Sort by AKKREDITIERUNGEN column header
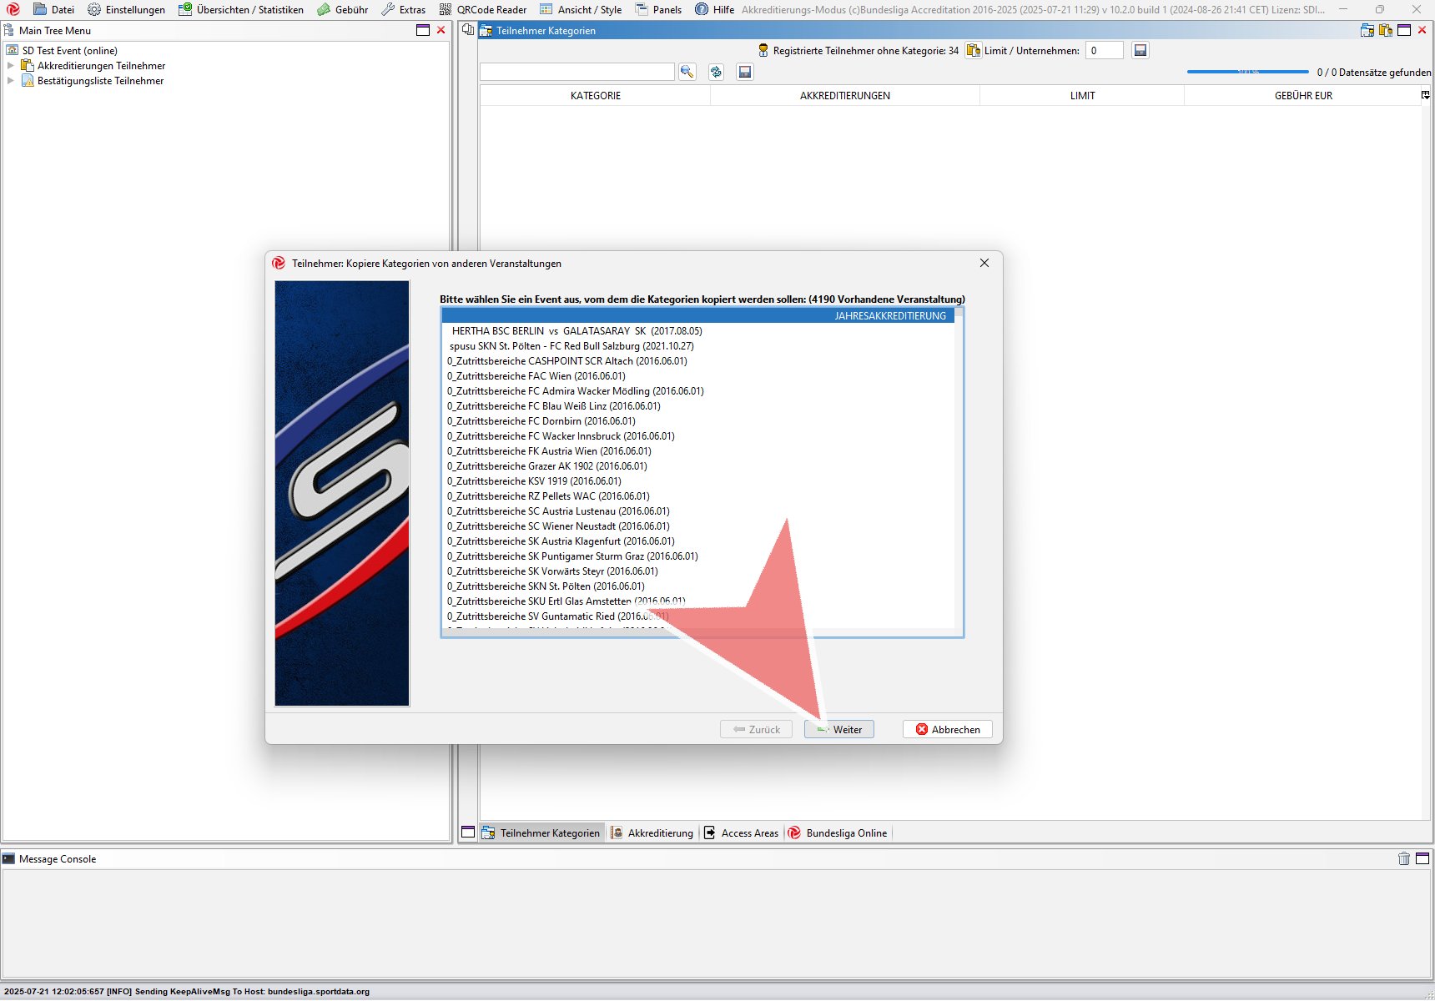The width and height of the screenshot is (1435, 1001). (845, 95)
